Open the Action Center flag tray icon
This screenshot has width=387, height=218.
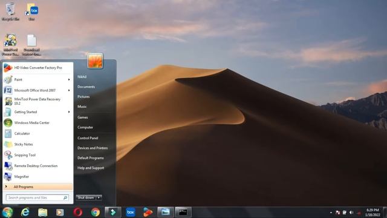point(337,213)
